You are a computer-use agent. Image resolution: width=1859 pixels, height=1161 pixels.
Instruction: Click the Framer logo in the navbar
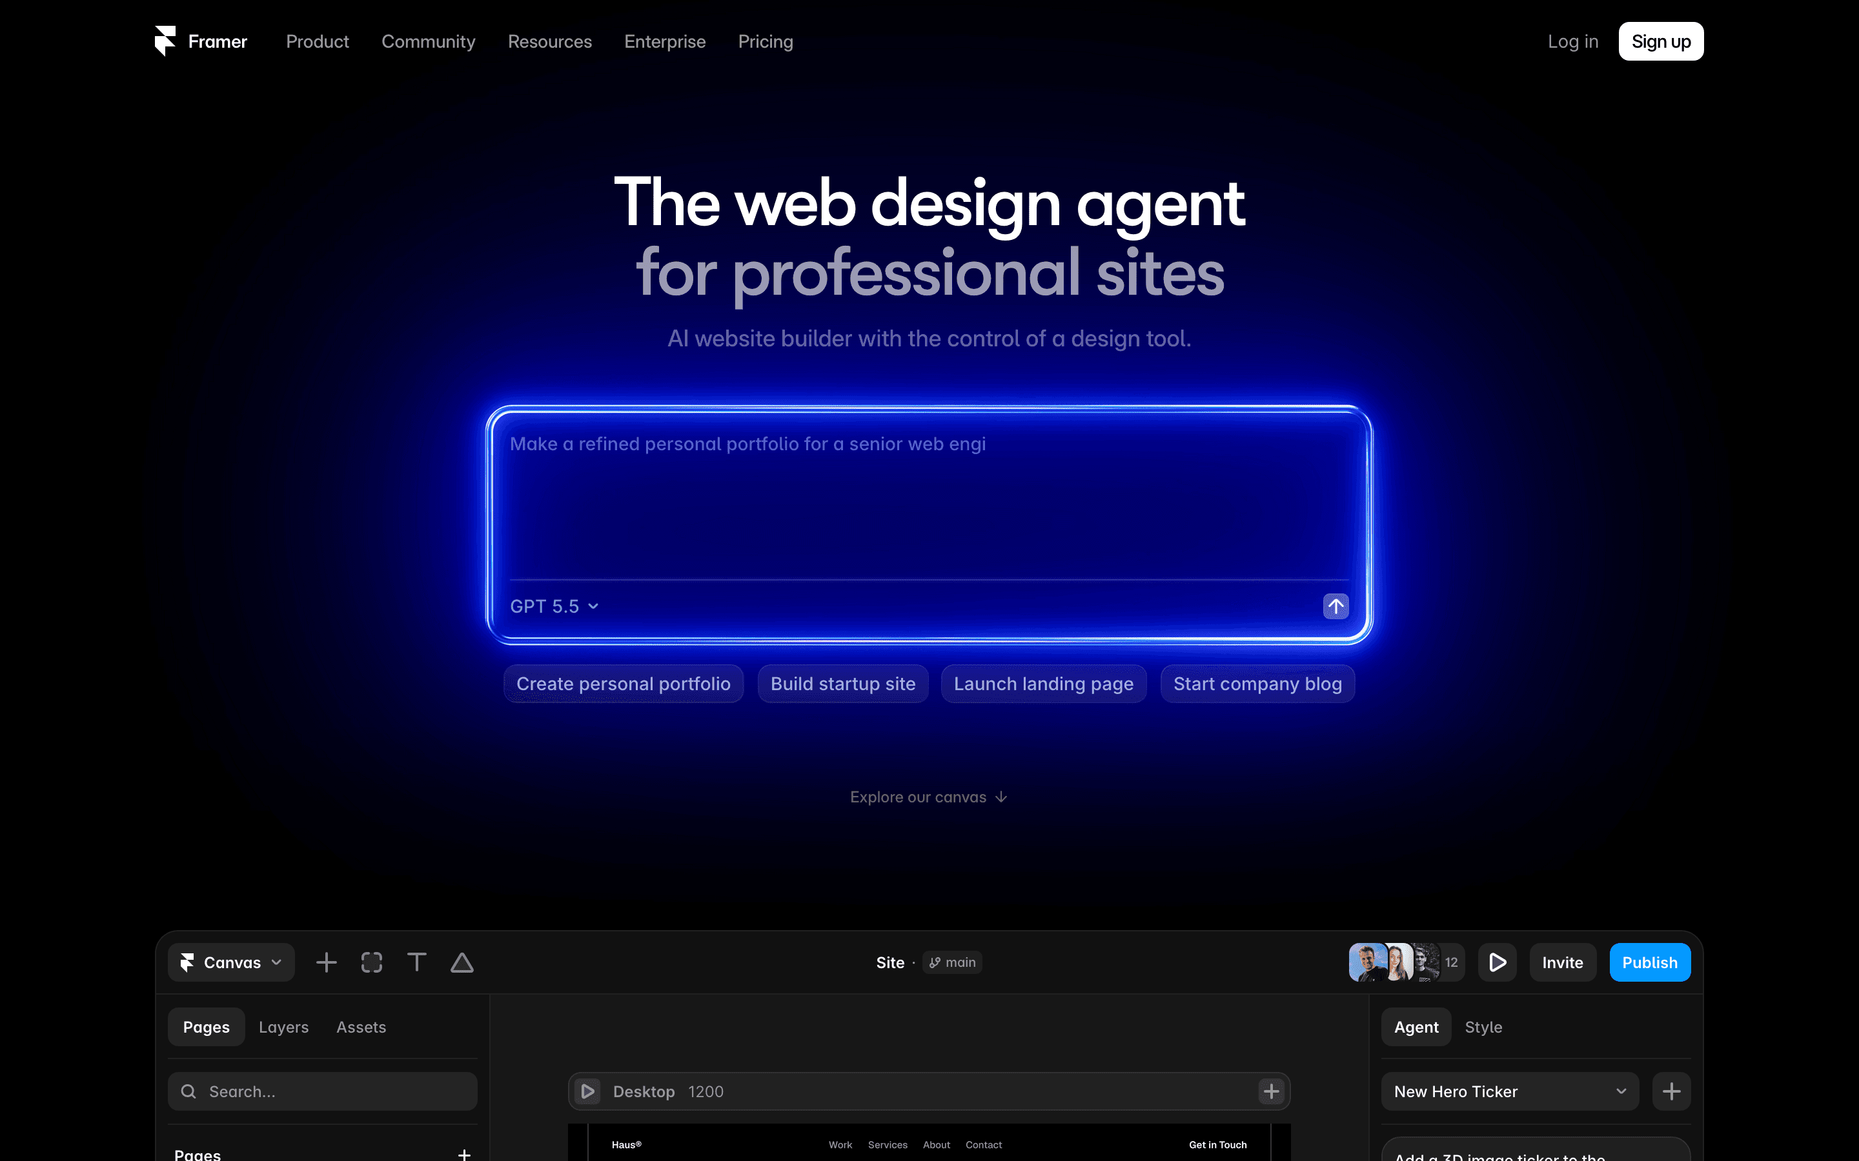click(x=201, y=41)
